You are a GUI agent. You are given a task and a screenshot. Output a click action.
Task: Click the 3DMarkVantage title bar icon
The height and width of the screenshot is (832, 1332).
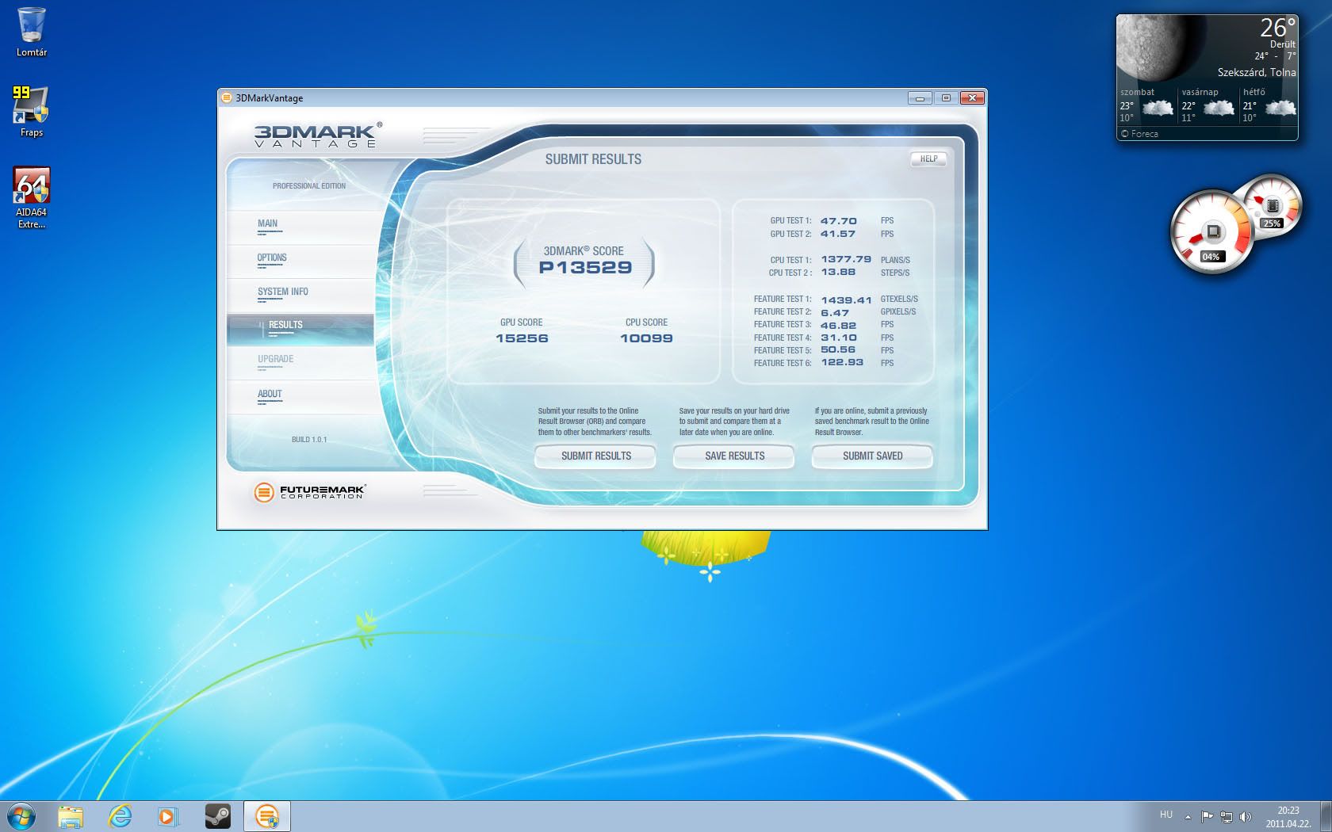tap(227, 97)
